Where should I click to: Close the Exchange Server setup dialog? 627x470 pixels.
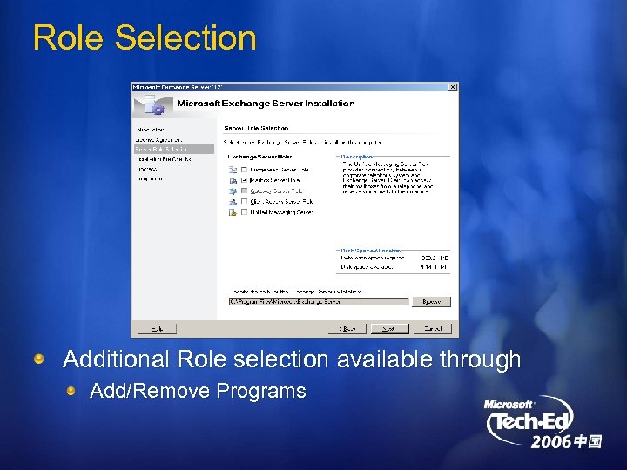click(453, 87)
